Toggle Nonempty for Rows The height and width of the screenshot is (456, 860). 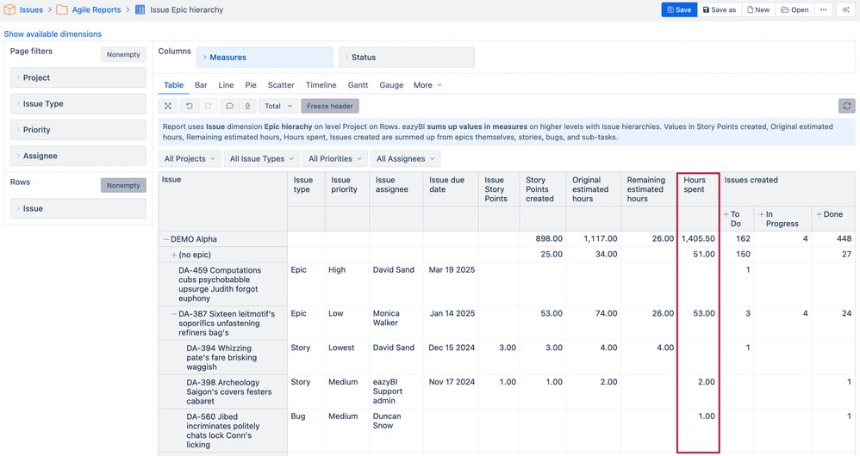(123, 185)
